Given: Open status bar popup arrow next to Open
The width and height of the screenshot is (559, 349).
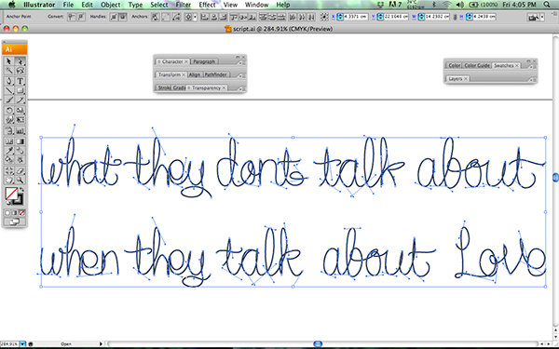Looking at the screenshot, I should coord(101,344).
